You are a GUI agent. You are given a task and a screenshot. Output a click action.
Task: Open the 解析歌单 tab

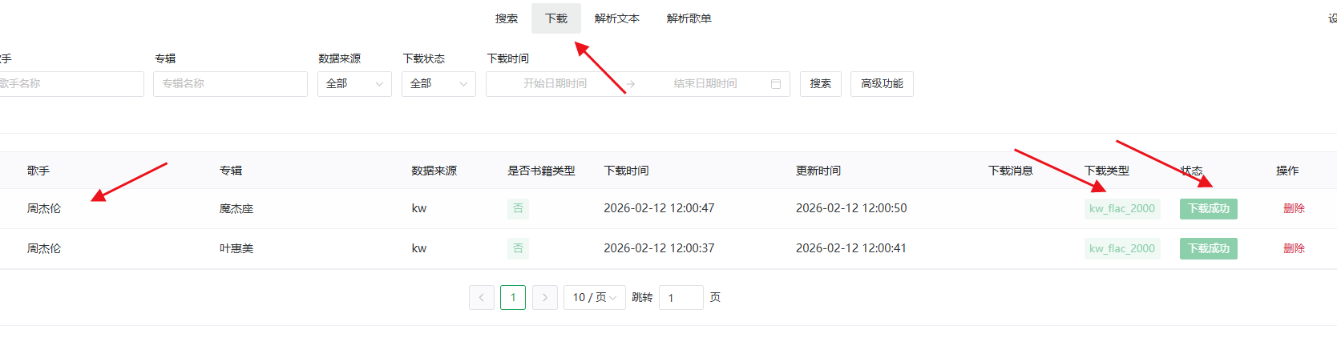689,18
